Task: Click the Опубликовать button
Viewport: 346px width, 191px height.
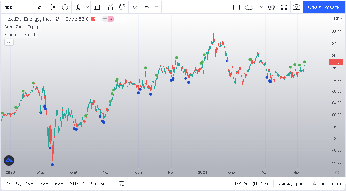Action: (x=324, y=7)
